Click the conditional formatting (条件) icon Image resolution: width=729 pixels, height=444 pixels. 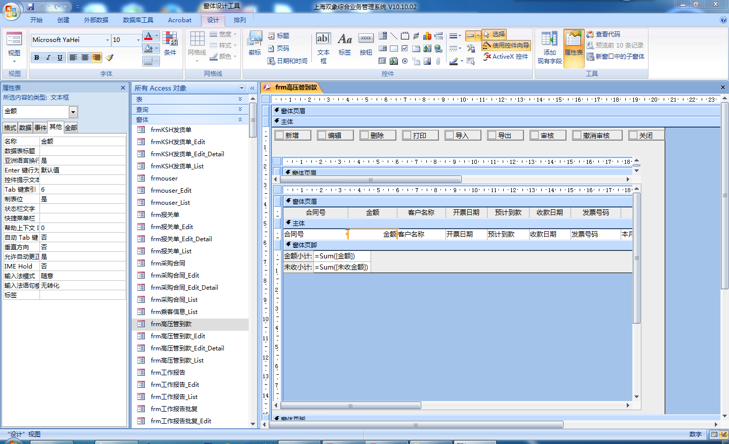tap(170, 44)
